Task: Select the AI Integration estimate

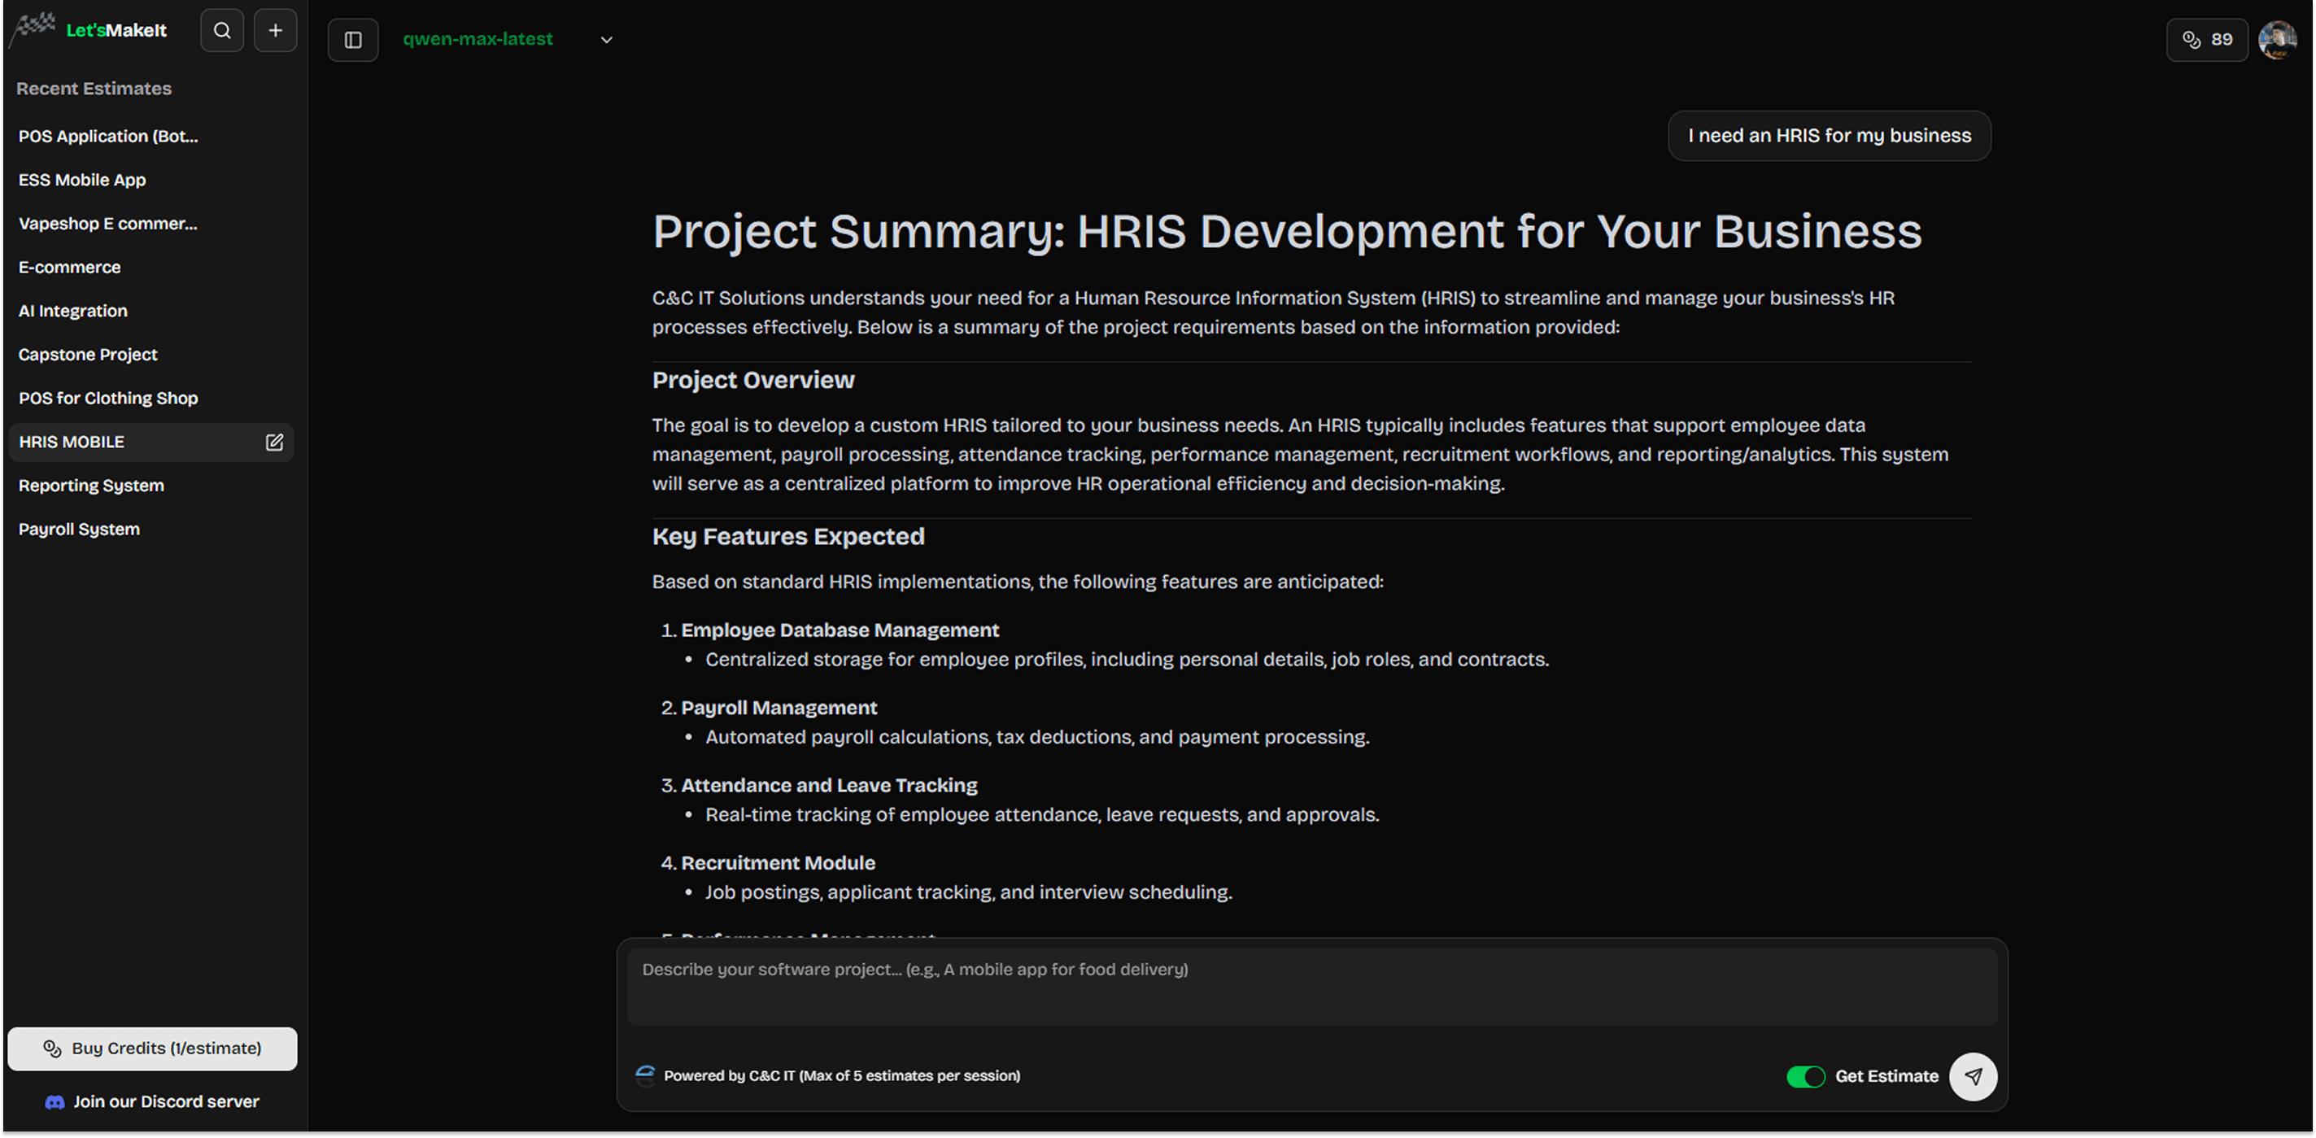Action: click(x=72, y=310)
